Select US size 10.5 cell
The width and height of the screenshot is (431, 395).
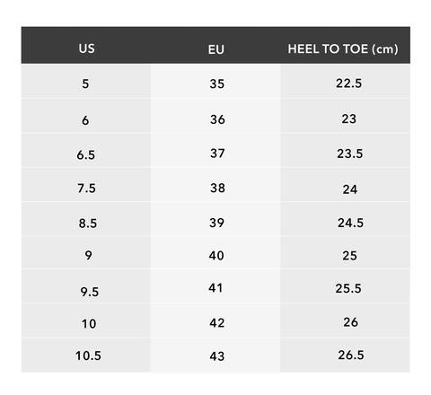point(88,355)
